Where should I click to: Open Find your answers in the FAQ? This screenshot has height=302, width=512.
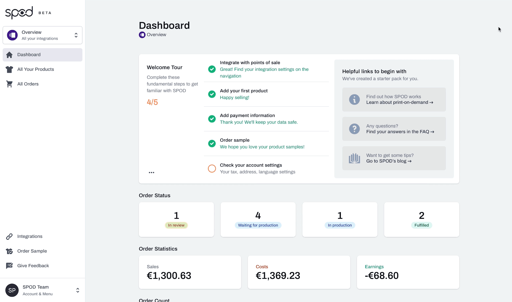pos(400,132)
